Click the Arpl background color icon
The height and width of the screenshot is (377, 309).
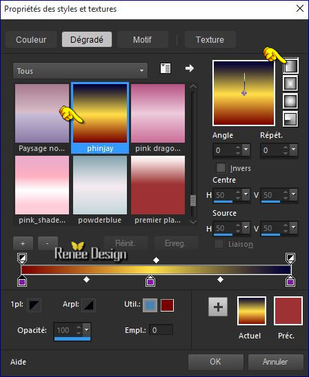pyautogui.click(x=88, y=305)
